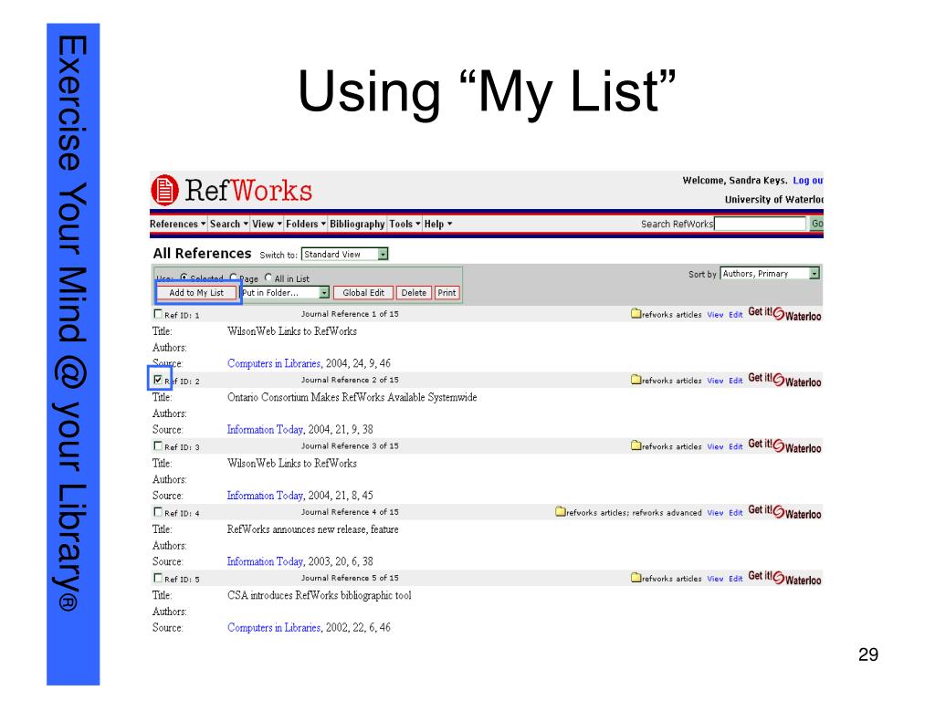The width and height of the screenshot is (935, 701).
Task: Click Edit link for Ref ID 4
Action: coord(736,513)
